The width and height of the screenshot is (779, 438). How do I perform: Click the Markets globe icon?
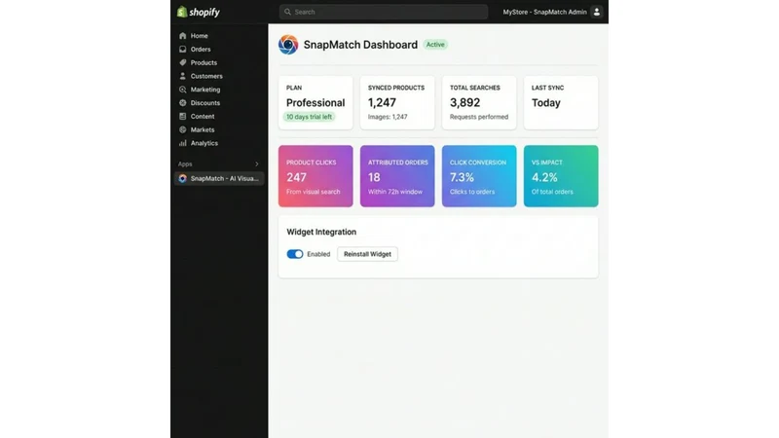pyautogui.click(x=183, y=129)
